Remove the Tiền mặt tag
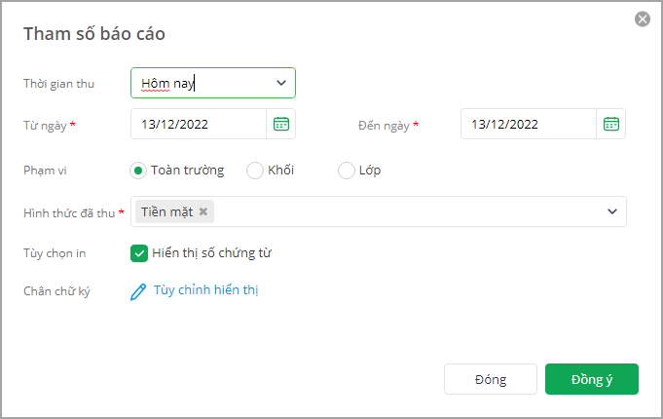 203,211
